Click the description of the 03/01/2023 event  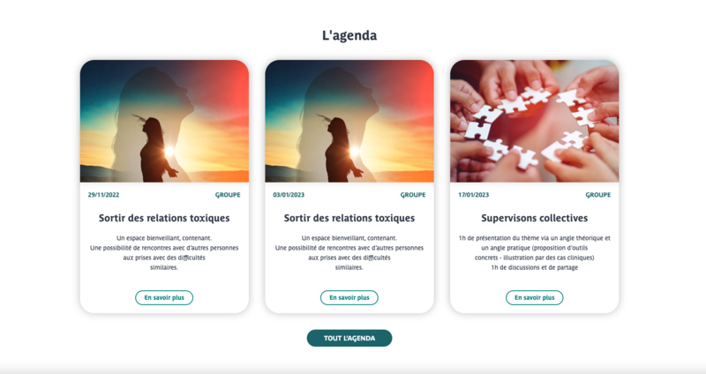point(349,252)
